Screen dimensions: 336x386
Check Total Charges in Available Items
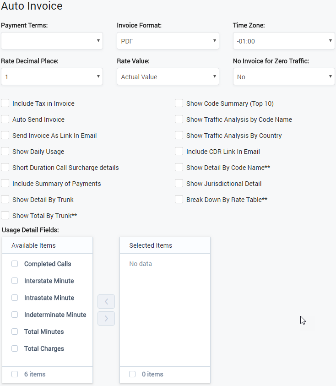14,348
